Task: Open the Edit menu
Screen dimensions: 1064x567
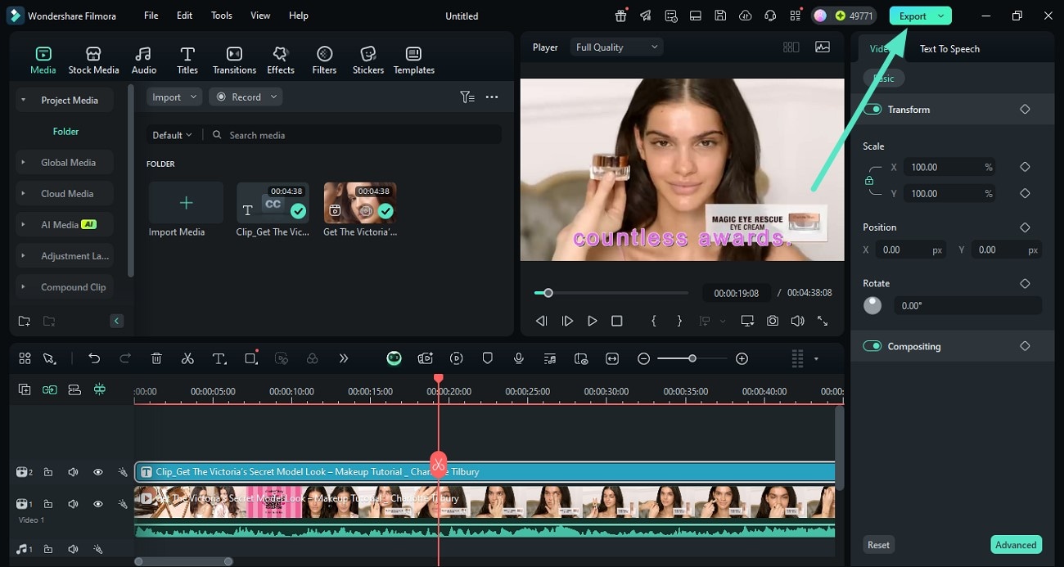Action: click(x=185, y=16)
